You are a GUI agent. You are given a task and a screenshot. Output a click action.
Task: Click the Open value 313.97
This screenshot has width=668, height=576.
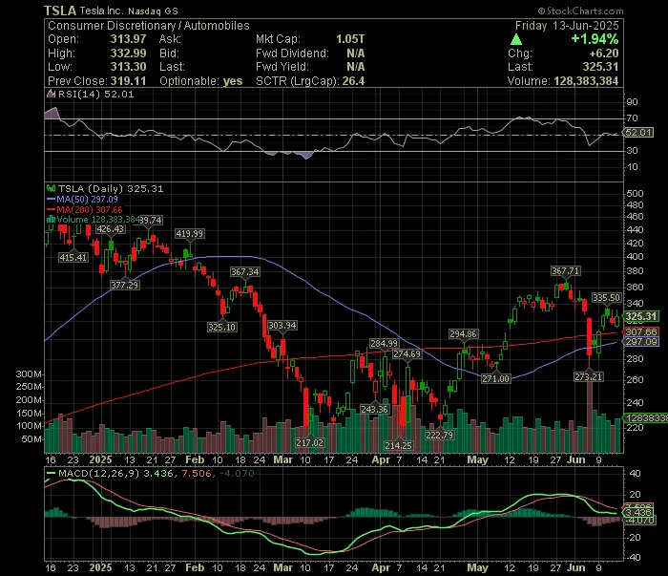click(x=128, y=39)
